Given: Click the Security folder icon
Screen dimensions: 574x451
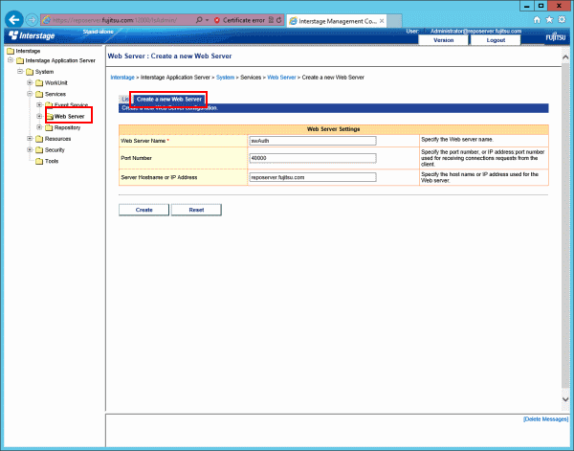Looking at the screenshot, I should point(39,150).
